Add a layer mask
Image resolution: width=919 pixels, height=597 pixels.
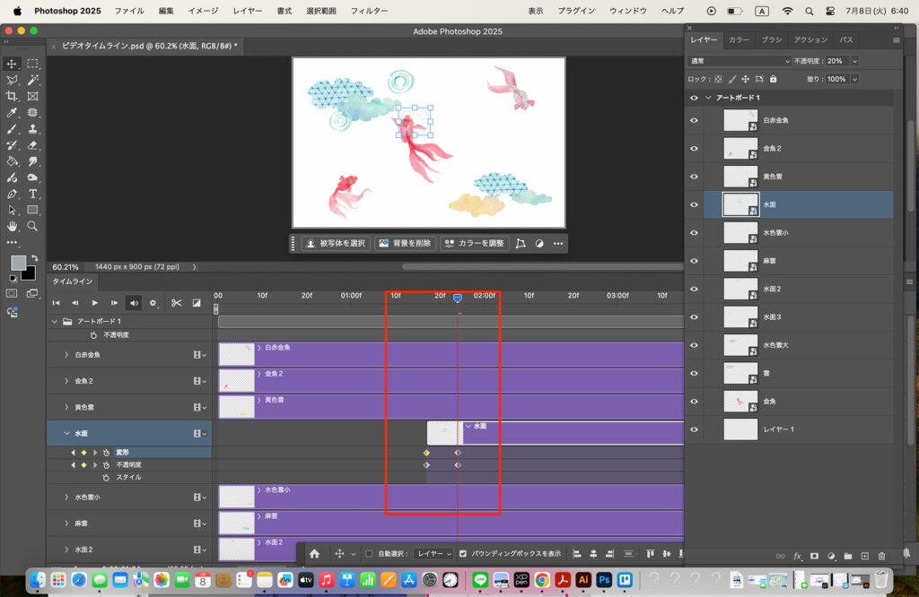coord(814,556)
